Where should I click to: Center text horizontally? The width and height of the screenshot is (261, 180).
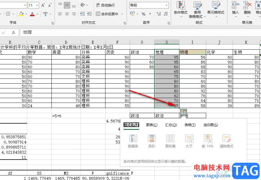pos(67,14)
